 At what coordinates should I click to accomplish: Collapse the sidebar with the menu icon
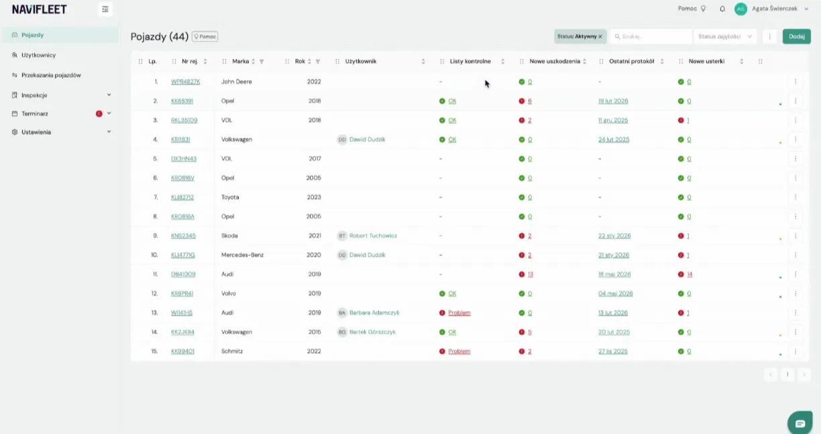pyautogui.click(x=105, y=9)
